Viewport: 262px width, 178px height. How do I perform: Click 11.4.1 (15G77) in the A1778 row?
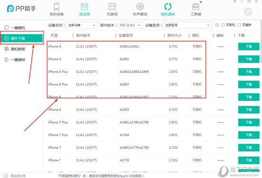pyautogui.click(x=86, y=160)
